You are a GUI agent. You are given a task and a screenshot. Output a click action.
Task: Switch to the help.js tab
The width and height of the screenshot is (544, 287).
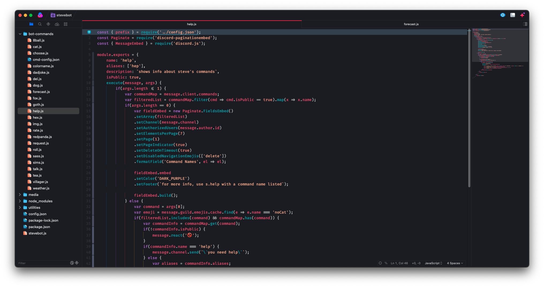coord(192,24)
